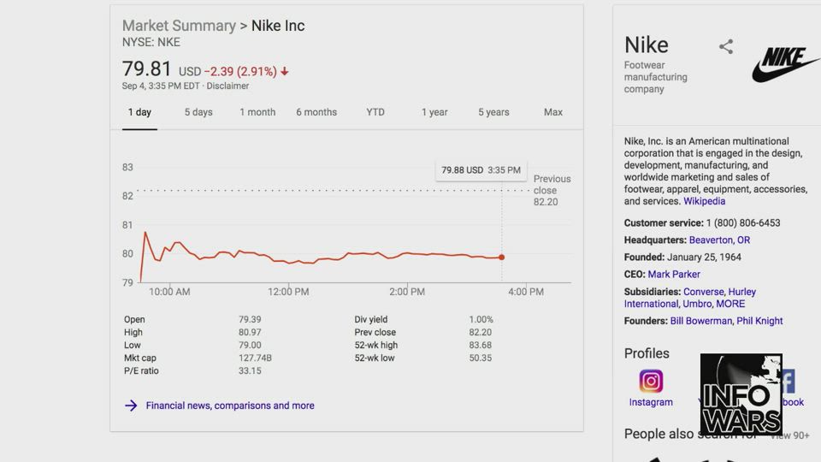Show the 6 months chart
This screenshot has width=821, height=462.
[x=316, y=112]
